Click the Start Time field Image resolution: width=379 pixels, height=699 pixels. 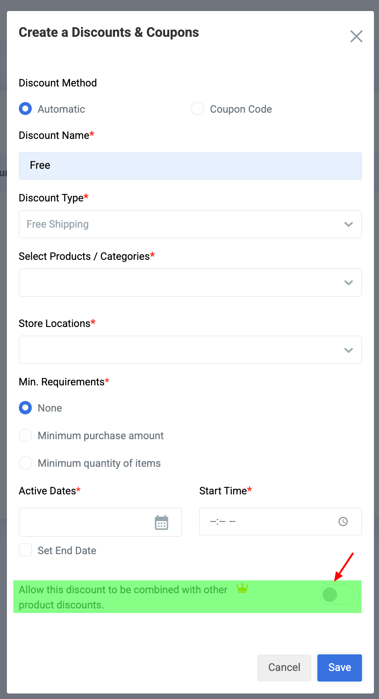pyautogui.click(x=281, y=521)
